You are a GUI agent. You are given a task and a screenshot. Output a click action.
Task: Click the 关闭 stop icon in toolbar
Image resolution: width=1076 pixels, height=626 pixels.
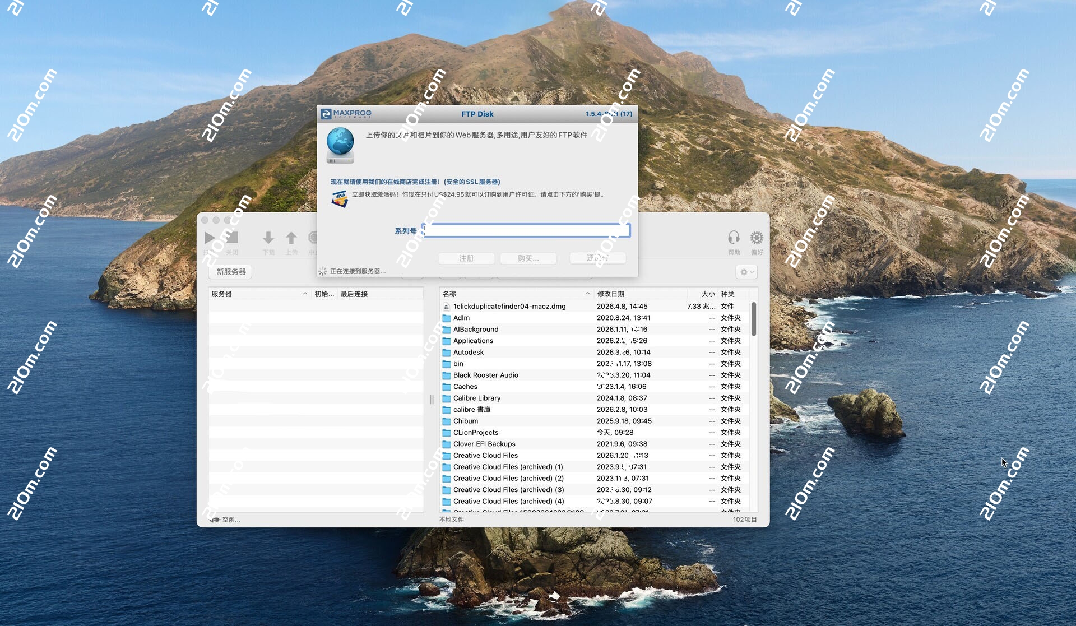tap(233, 238)
